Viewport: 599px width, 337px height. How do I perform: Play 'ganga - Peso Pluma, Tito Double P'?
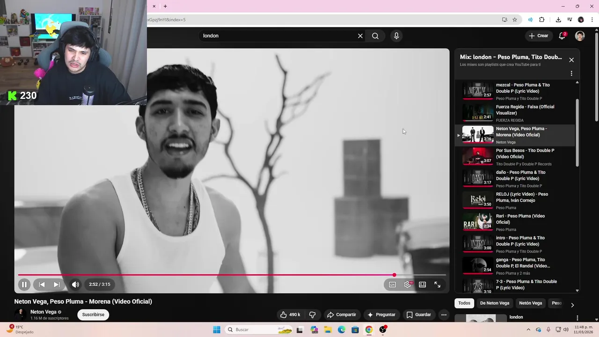[x=515, y=266]
